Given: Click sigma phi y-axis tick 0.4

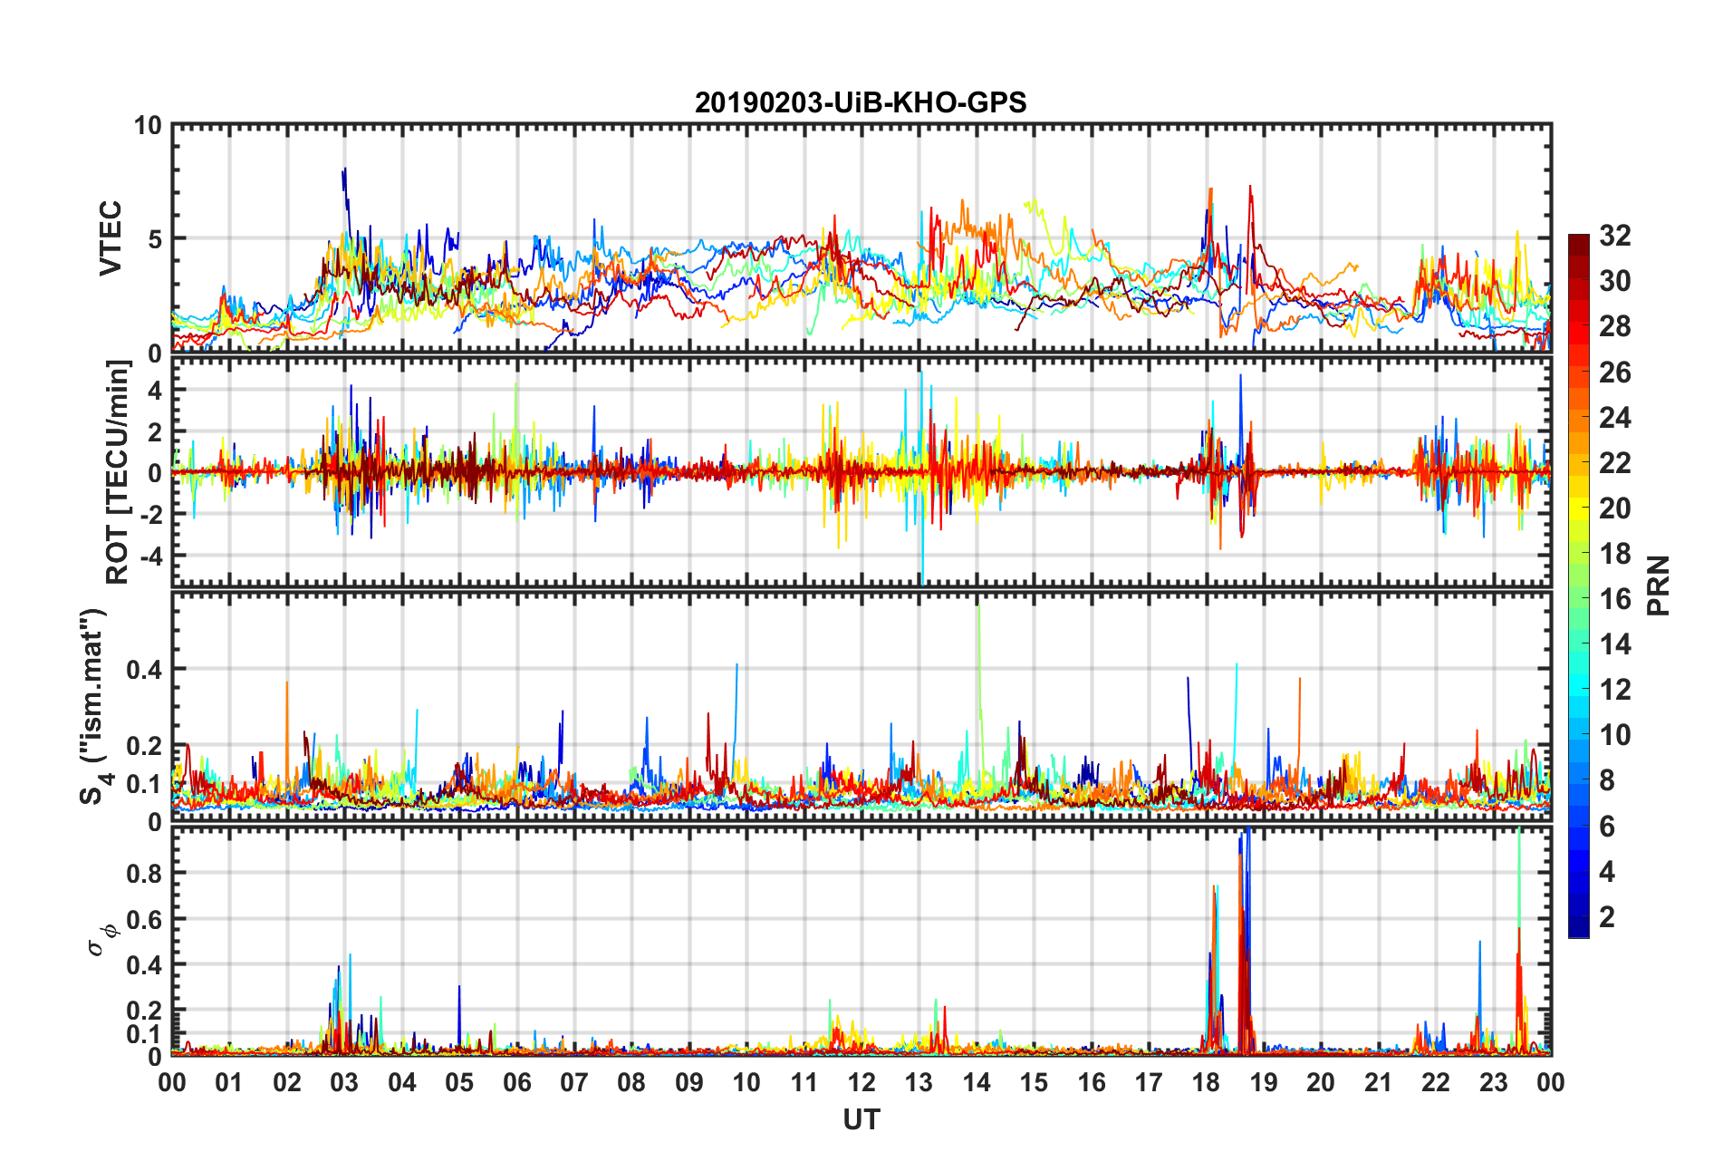Looking at the screenshot, I should (144, 965).
